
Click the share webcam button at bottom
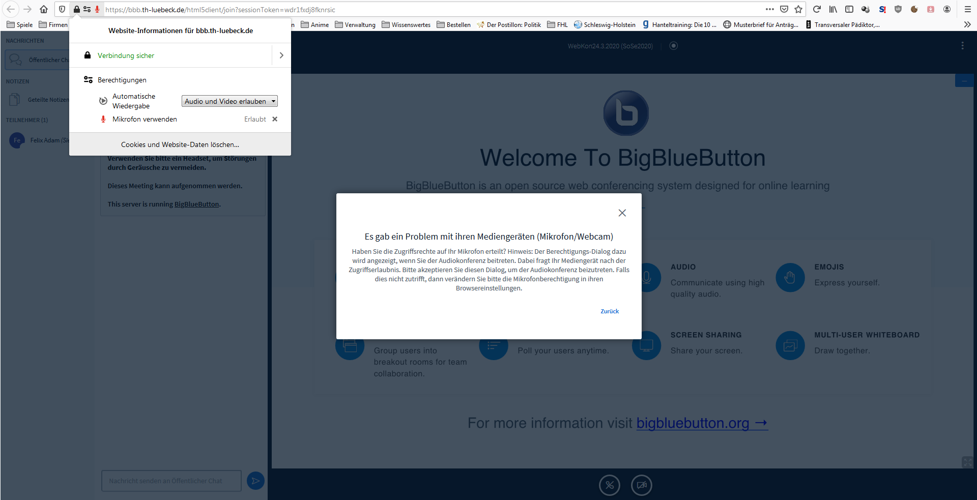642,485
